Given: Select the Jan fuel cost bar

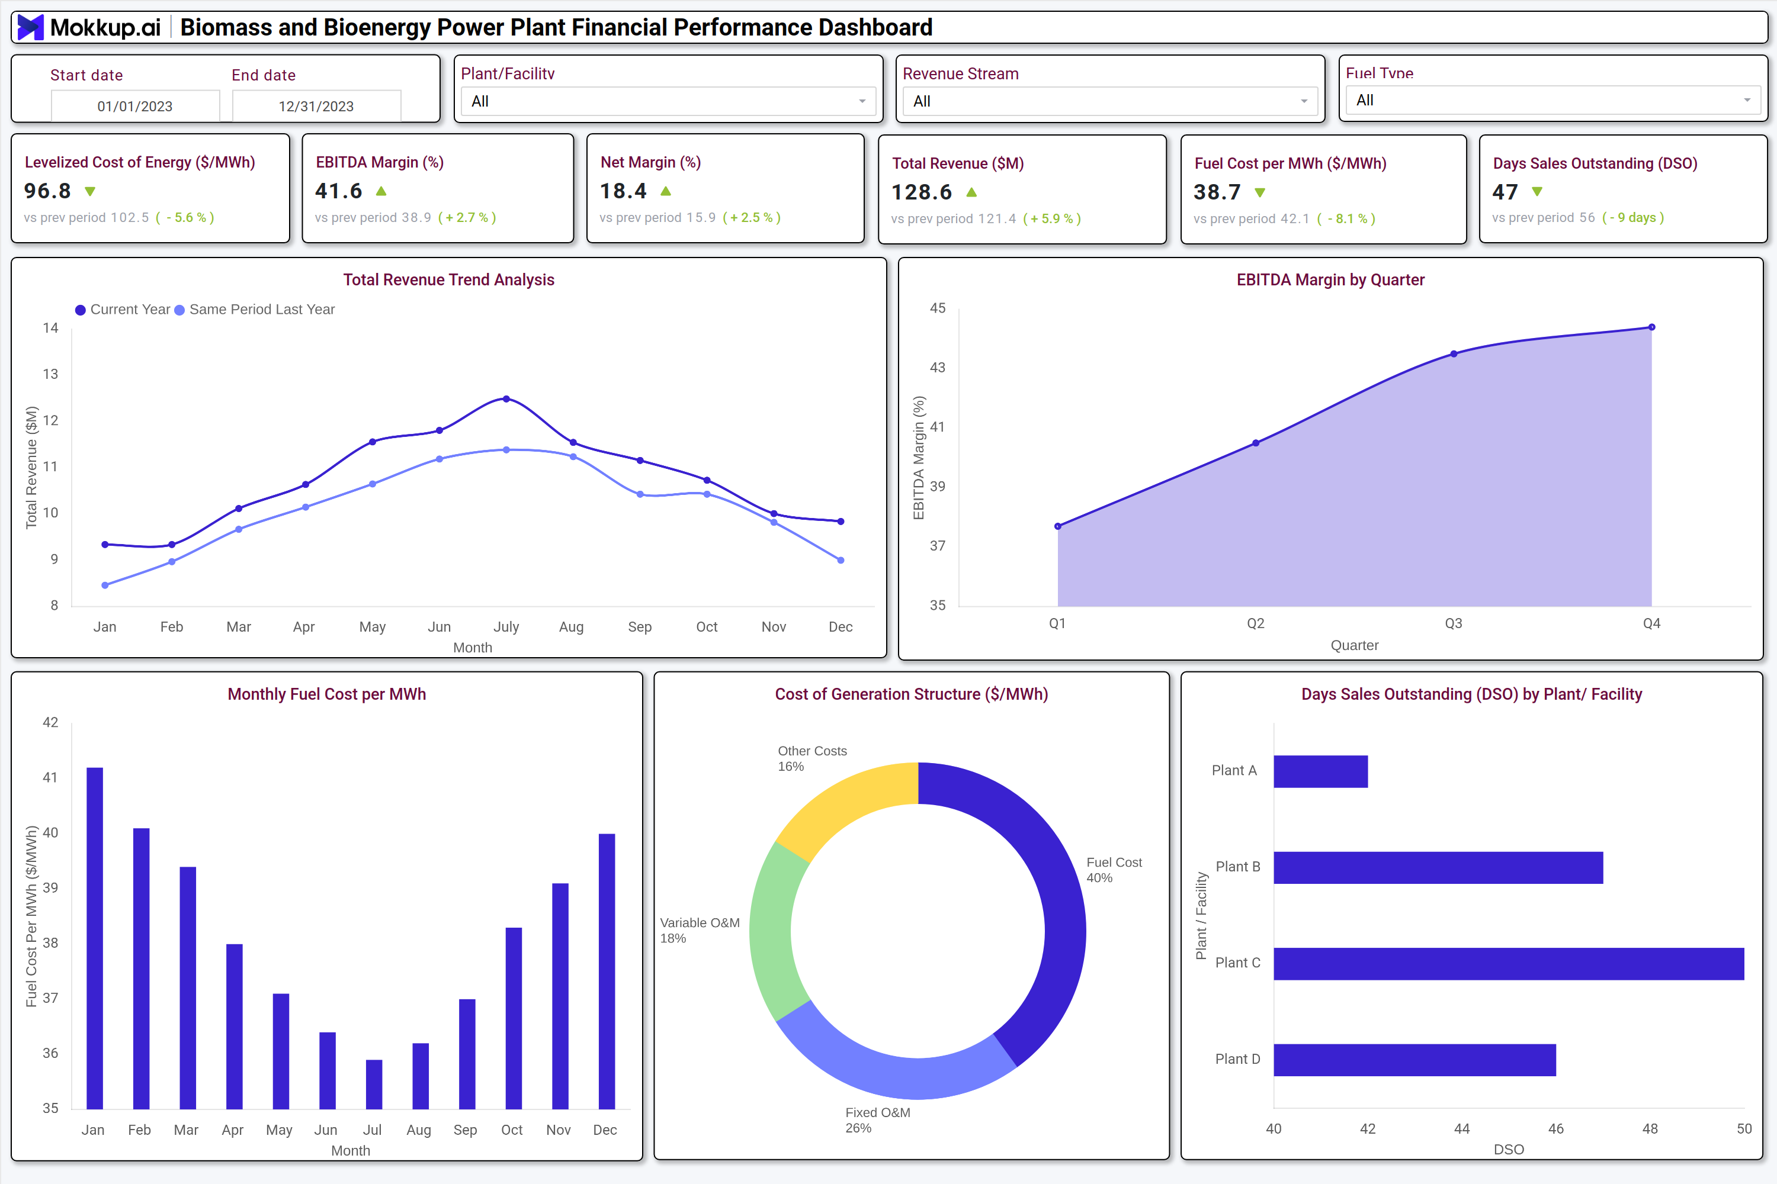Looking at the screenshot, I should (94, 938).
